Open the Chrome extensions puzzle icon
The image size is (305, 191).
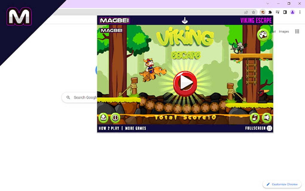pyautogui.click(x=270, y=12)
